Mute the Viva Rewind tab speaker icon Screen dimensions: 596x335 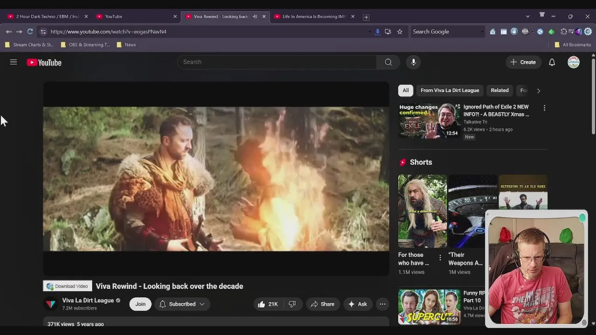(255, 17)
